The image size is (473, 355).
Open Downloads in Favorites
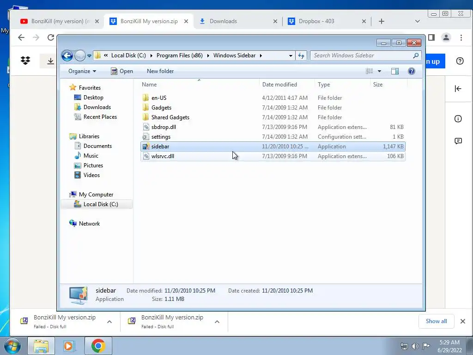pyautogui.click(x=97, y=107)
